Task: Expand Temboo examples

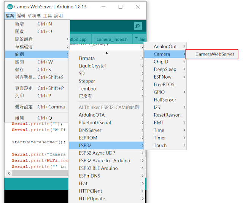Action: [x=106, y=89]
